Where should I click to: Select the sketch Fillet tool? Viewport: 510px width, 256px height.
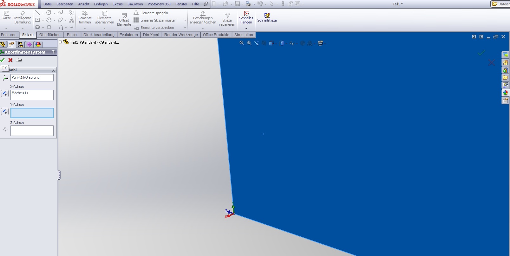(x=60, y=27)
